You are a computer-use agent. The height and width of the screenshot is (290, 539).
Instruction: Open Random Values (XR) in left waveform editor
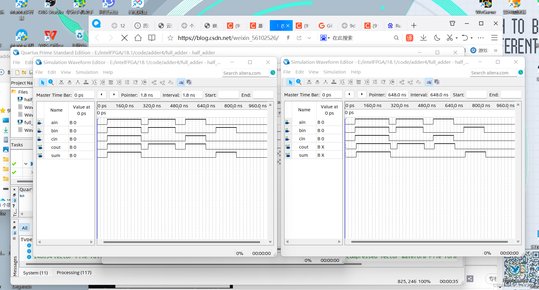point(144,82)
